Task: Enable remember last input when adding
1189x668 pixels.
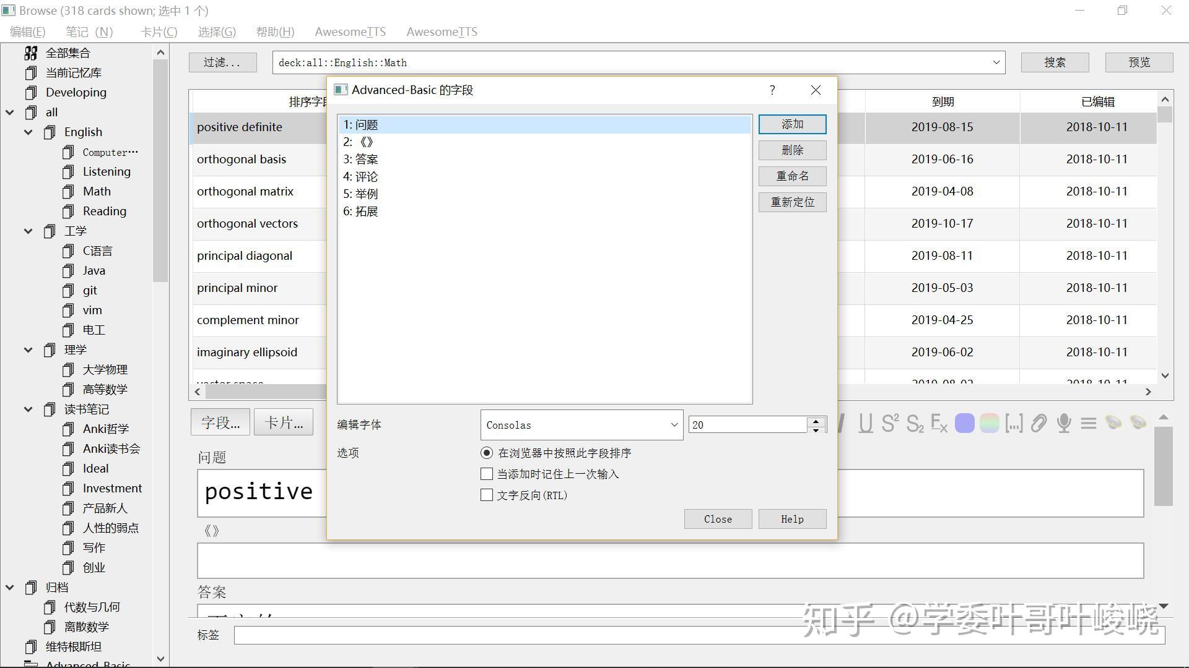Action: (487, 474)
